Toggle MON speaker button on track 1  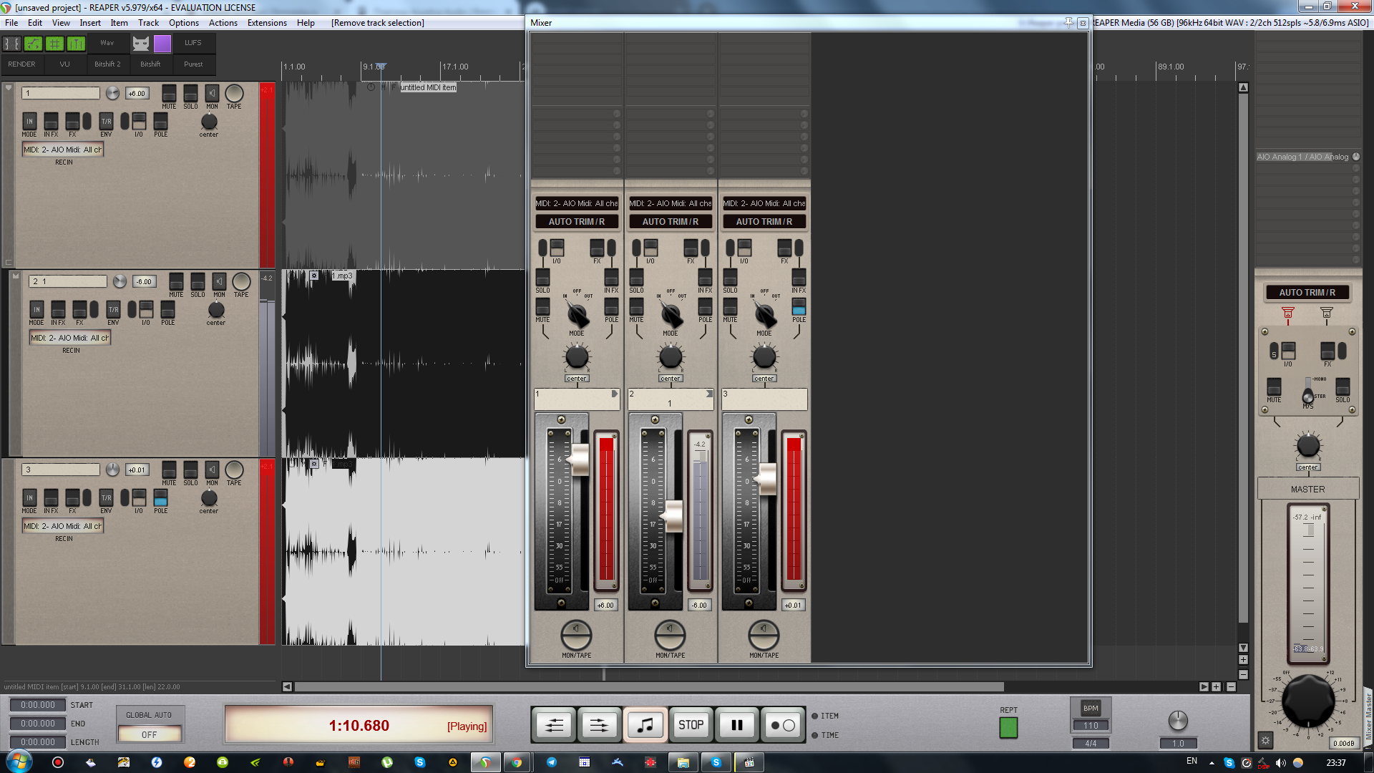click(x=213, y=94)
